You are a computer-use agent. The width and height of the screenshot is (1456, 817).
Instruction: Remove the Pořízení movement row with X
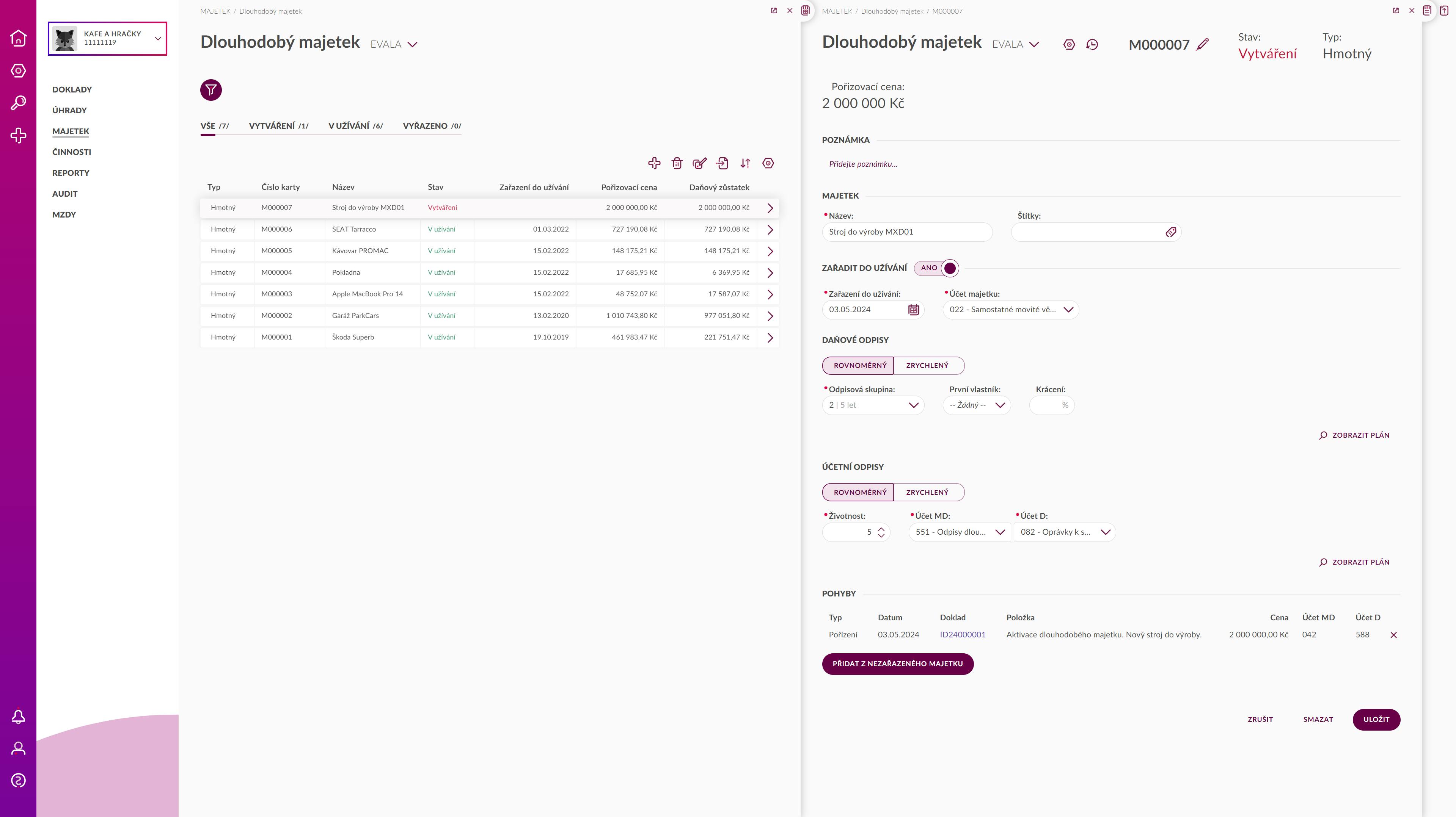click(1393, 635)
